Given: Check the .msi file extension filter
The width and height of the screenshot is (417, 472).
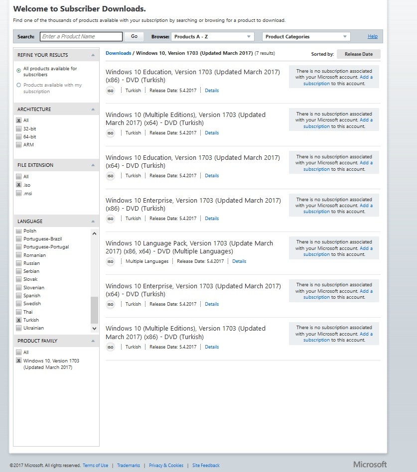Looking at the screenshot, I should point(18,193).
